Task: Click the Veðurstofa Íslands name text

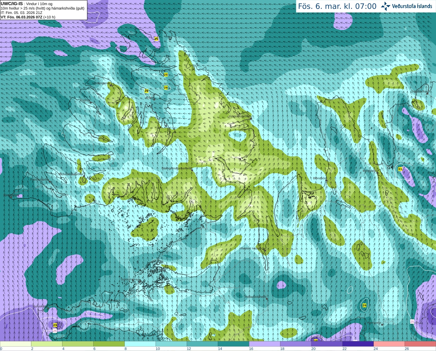Action: (412, 6)
